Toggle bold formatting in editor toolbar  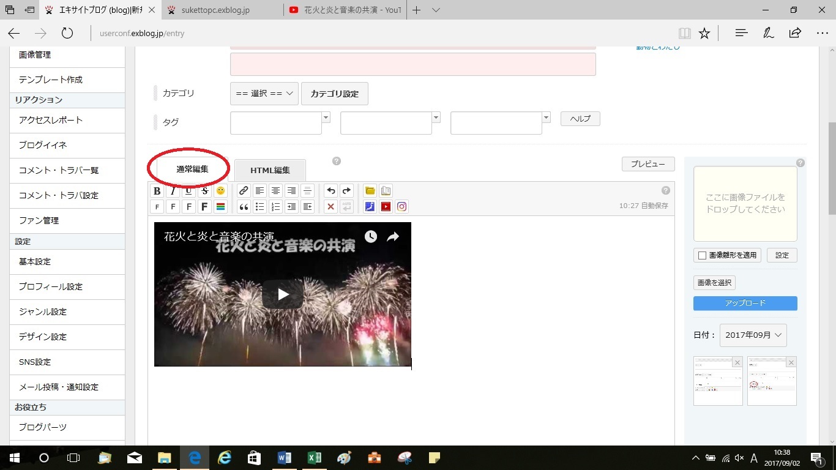157,191
